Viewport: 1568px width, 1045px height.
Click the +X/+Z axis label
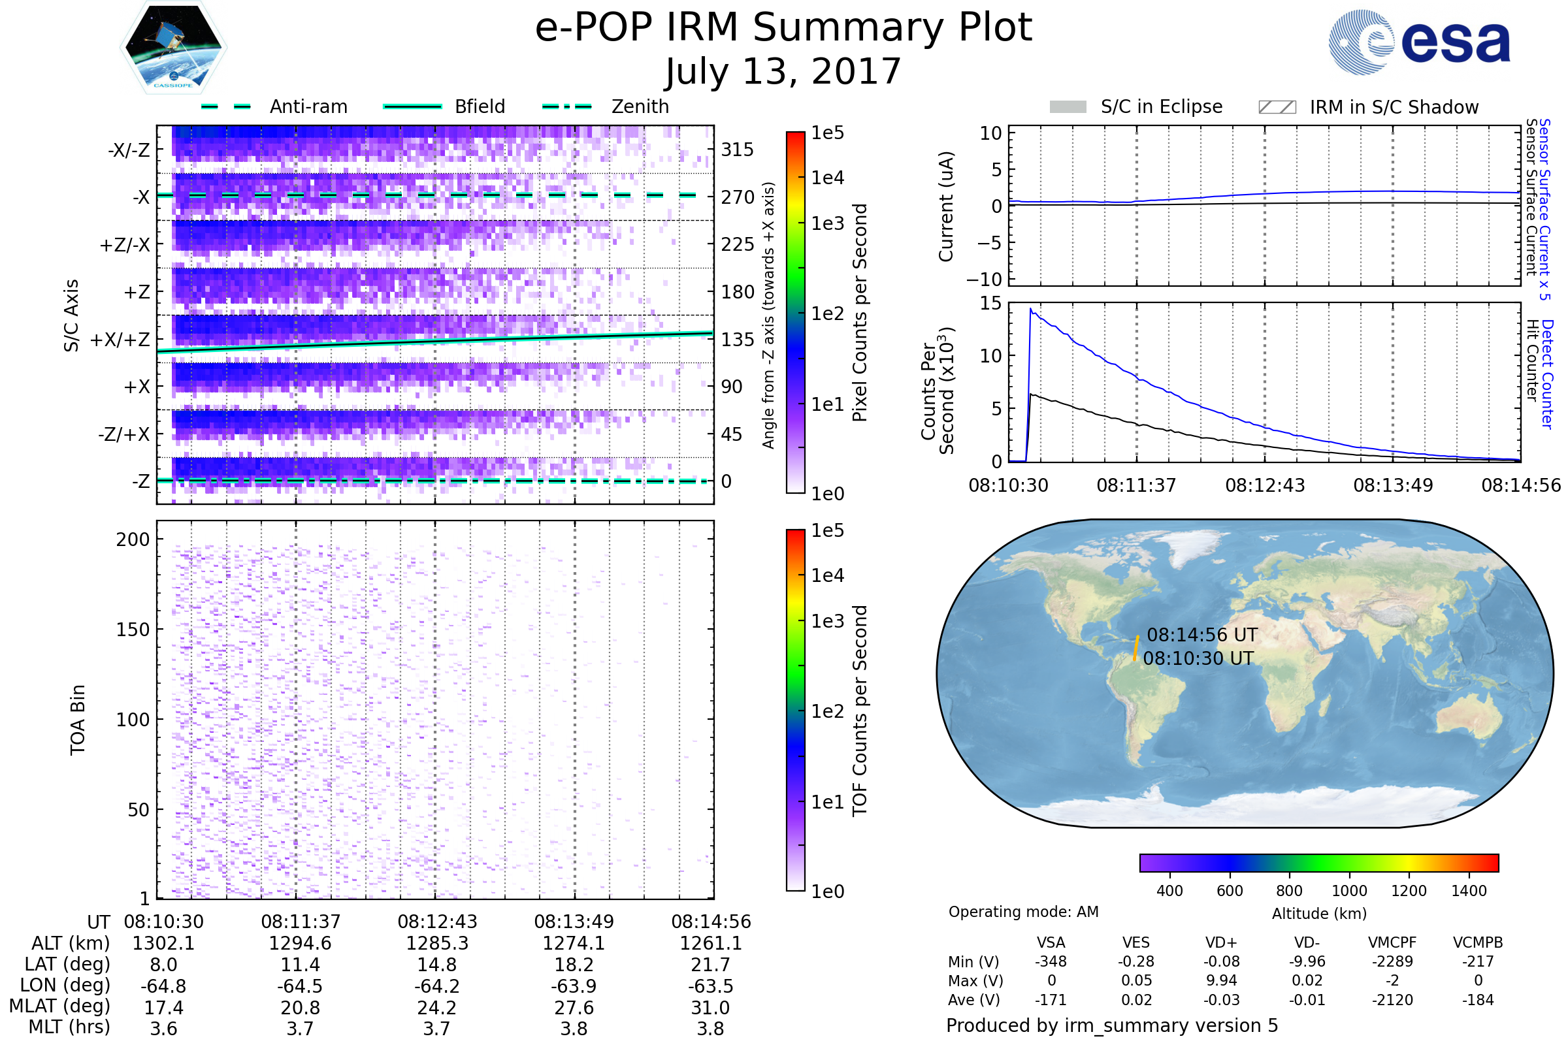point(120,340)
